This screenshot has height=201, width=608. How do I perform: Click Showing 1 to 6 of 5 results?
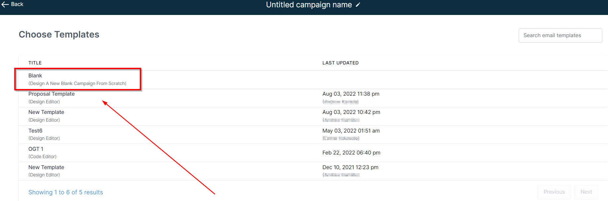click(x=66, y=192)
